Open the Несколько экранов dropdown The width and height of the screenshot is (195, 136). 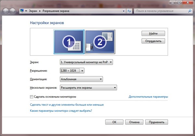point(88,87)
